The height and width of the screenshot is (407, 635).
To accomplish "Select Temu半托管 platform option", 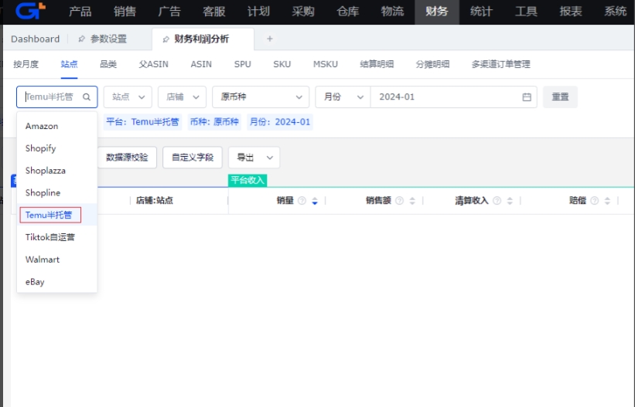I will click(56, 215).
